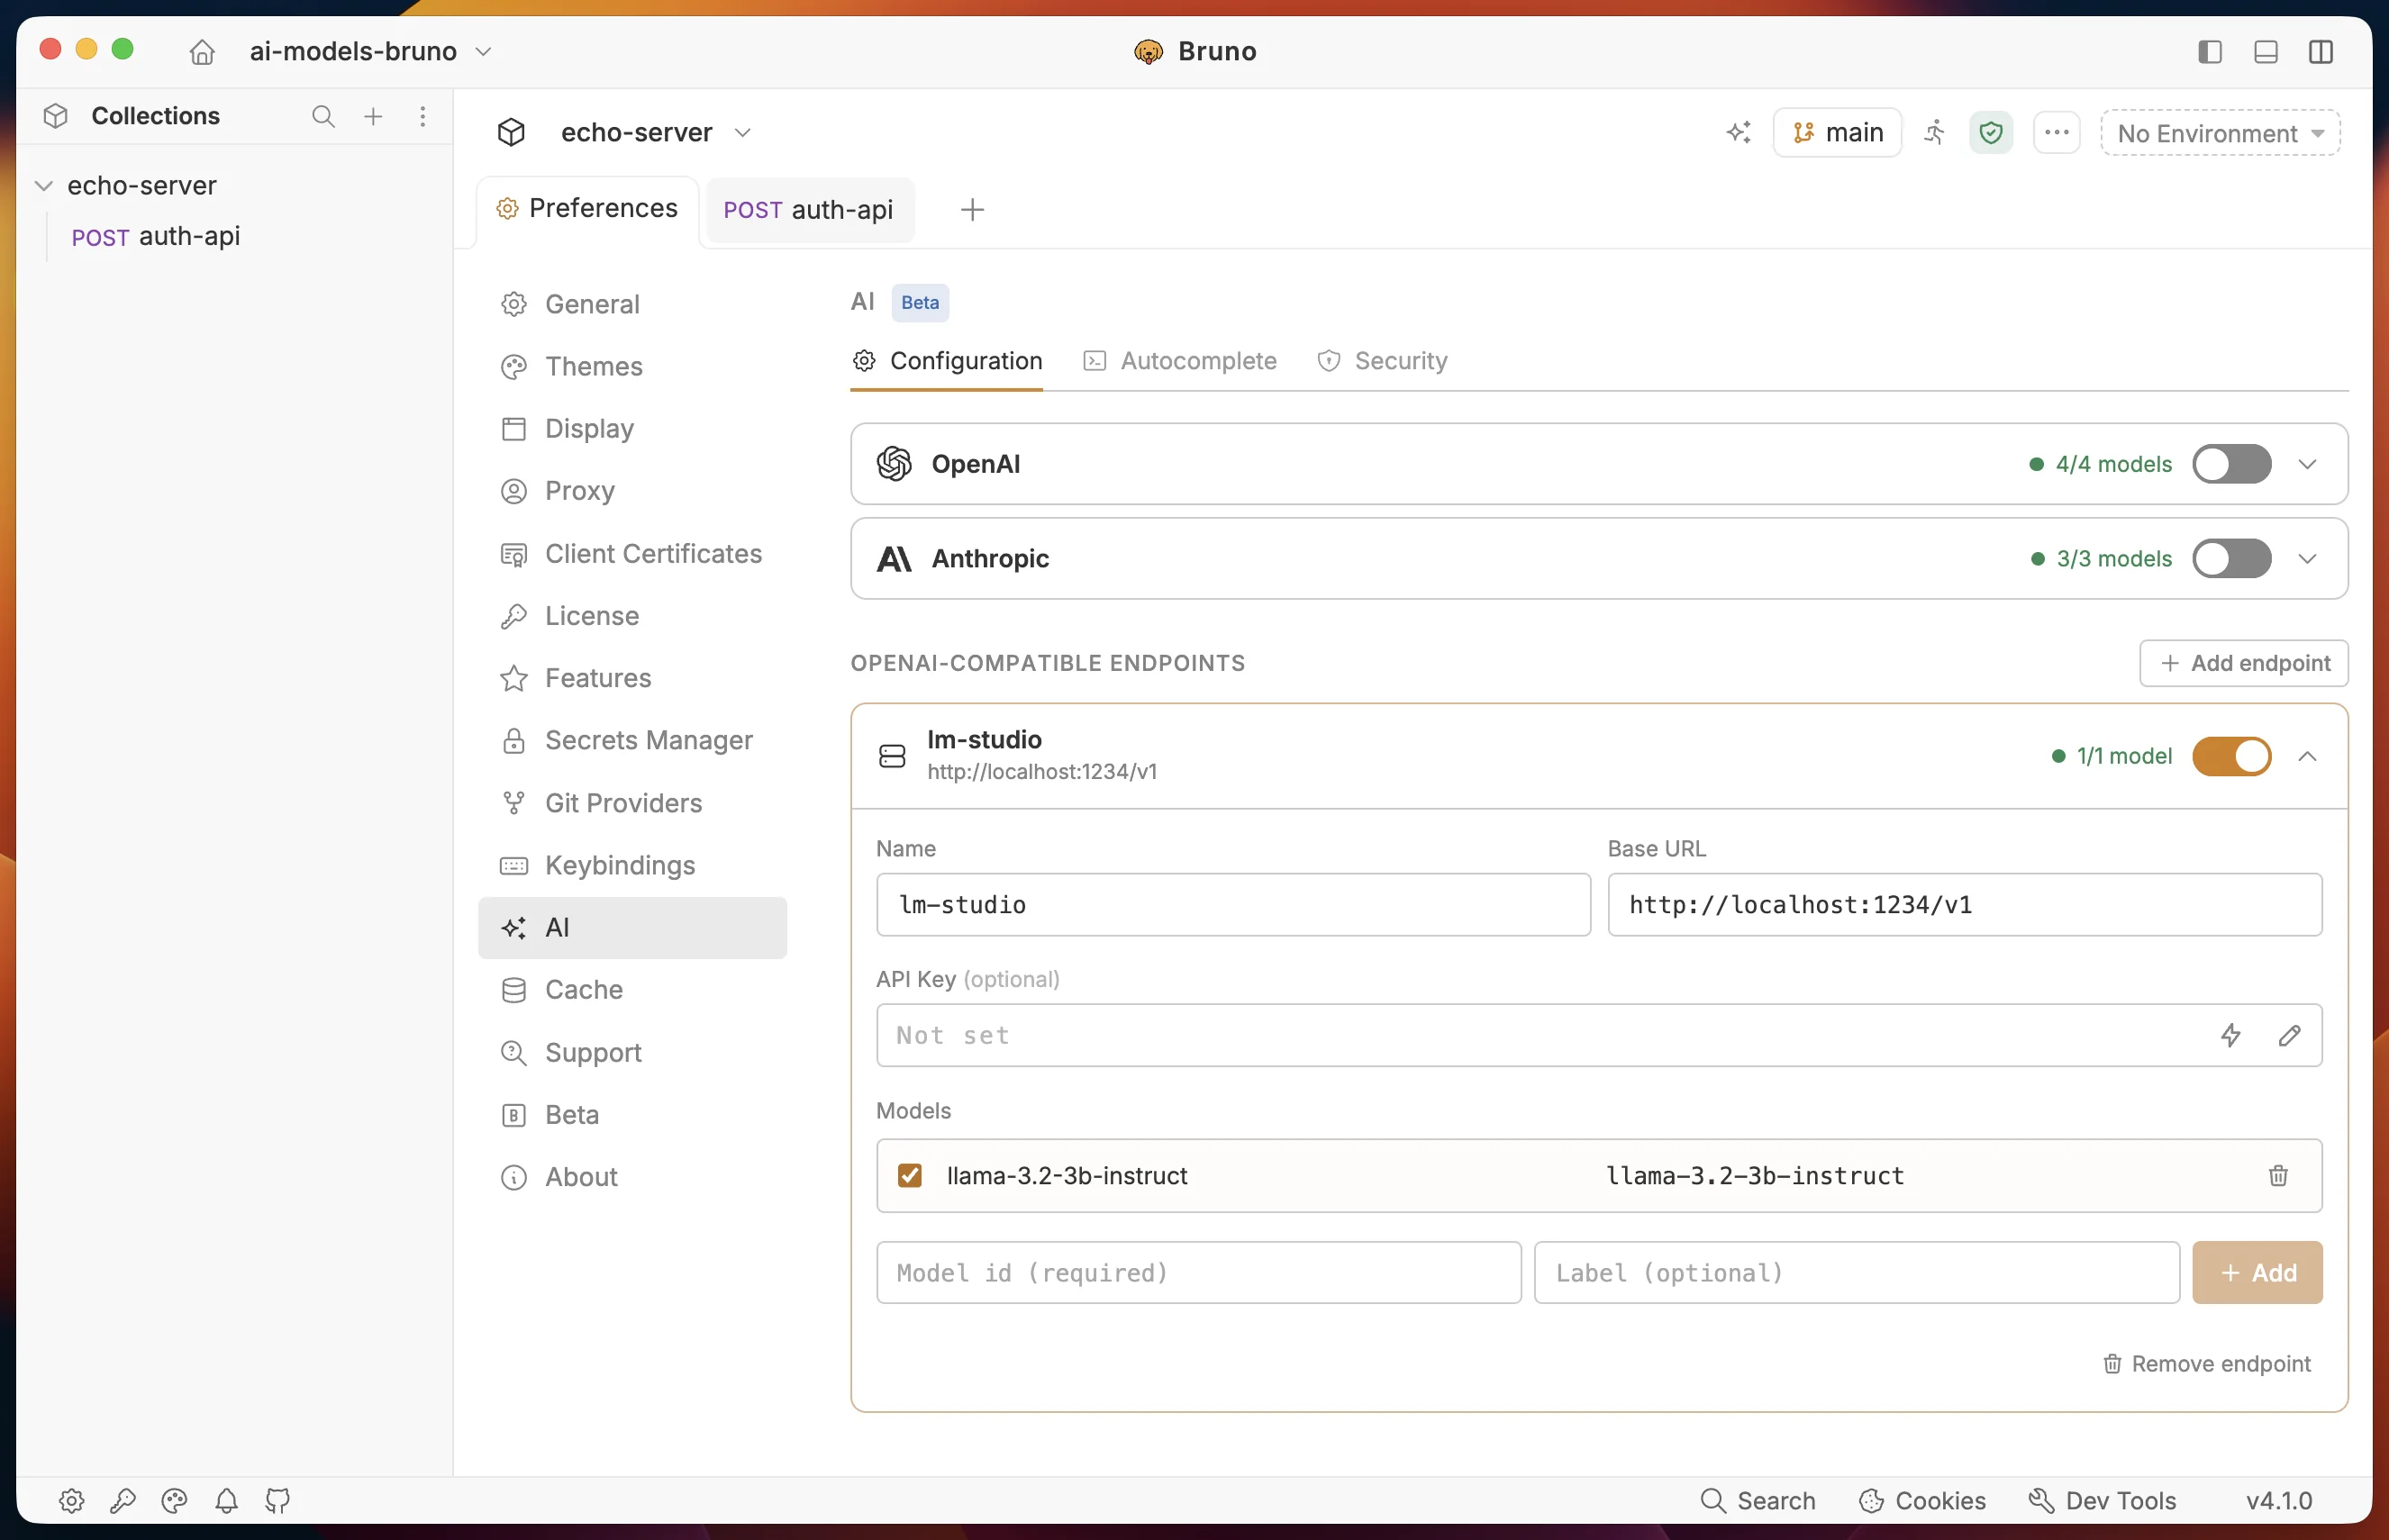The width and height of the screenshot is (2389, 1540).
Task: Open the key icon in bottom status bar
Action: (x=123, y=1501)
